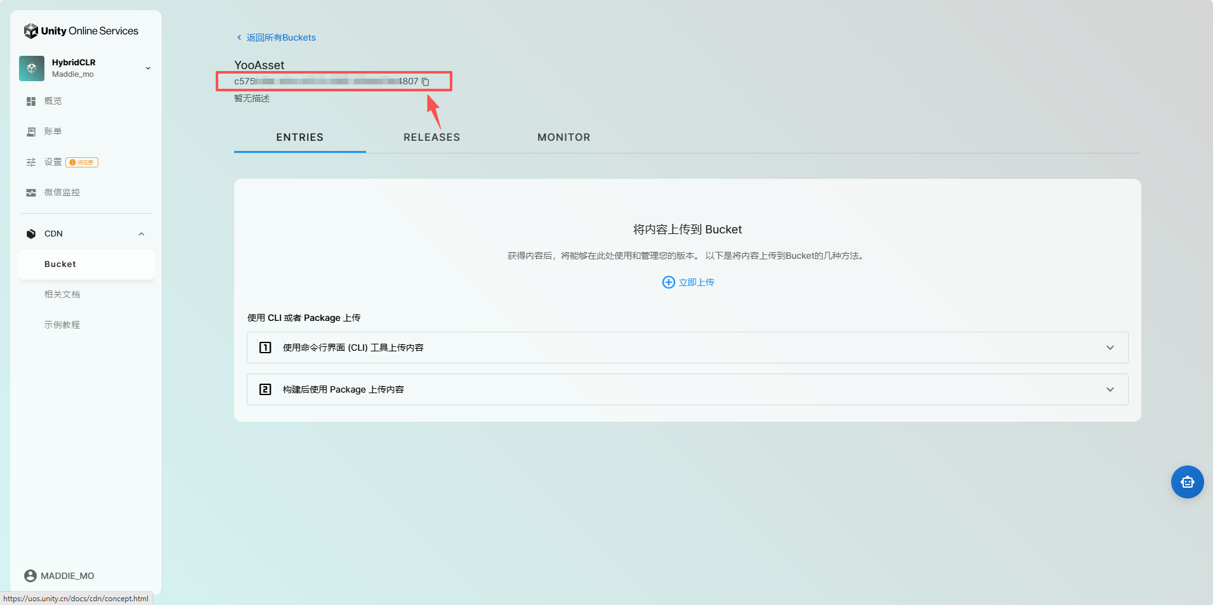Open the HybridCLR project avatar
Viewport: 1213px width, 605px height.
point(32,68)
